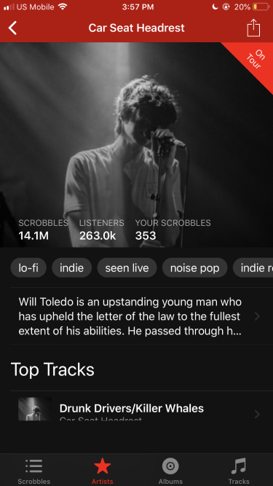Viewport: 273px width, 486px height.
Task: Open the share icon in header
Action: click(x=253, y=28)
